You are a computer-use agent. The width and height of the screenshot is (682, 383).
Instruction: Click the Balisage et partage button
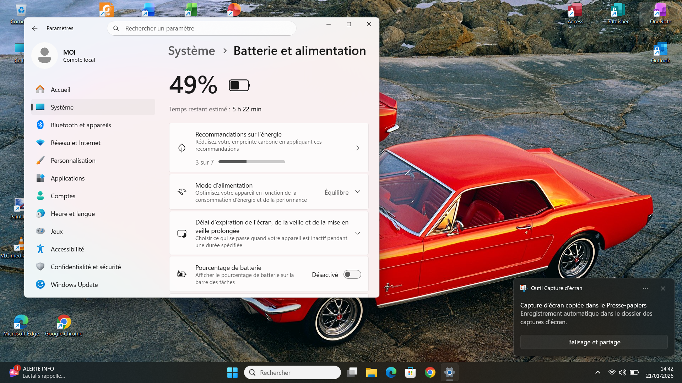pyautogui.click(x=594, y=342)
